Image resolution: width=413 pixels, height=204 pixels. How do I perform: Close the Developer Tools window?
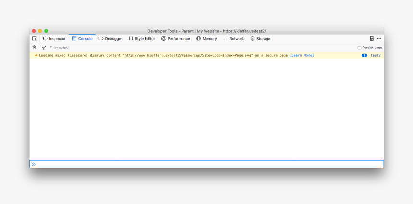click(x=34, y=31)
